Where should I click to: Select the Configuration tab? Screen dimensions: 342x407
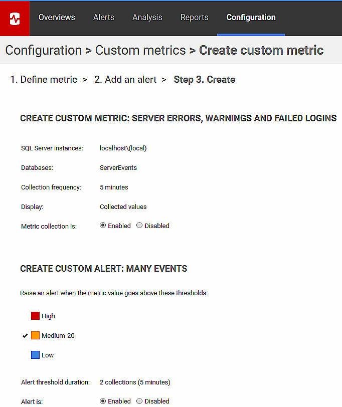251,18
